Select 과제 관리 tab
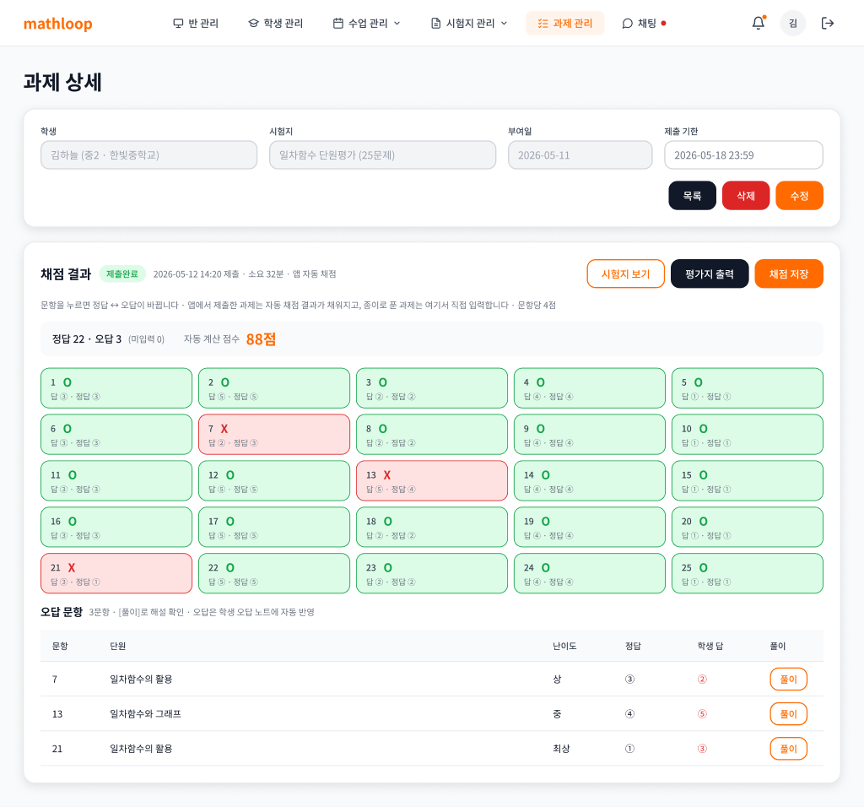Image resolution: width=864 pixels, height=807 pixels. tap(564, 23)
